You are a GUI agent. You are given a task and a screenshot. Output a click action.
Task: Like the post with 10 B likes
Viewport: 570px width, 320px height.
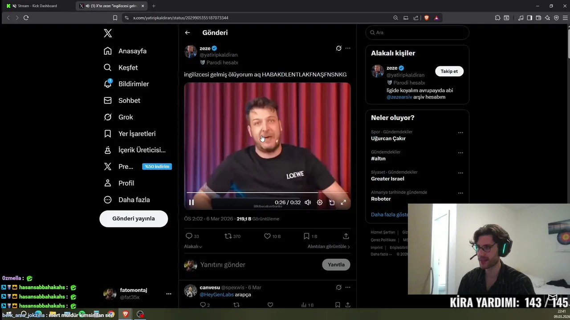(273, 236)
